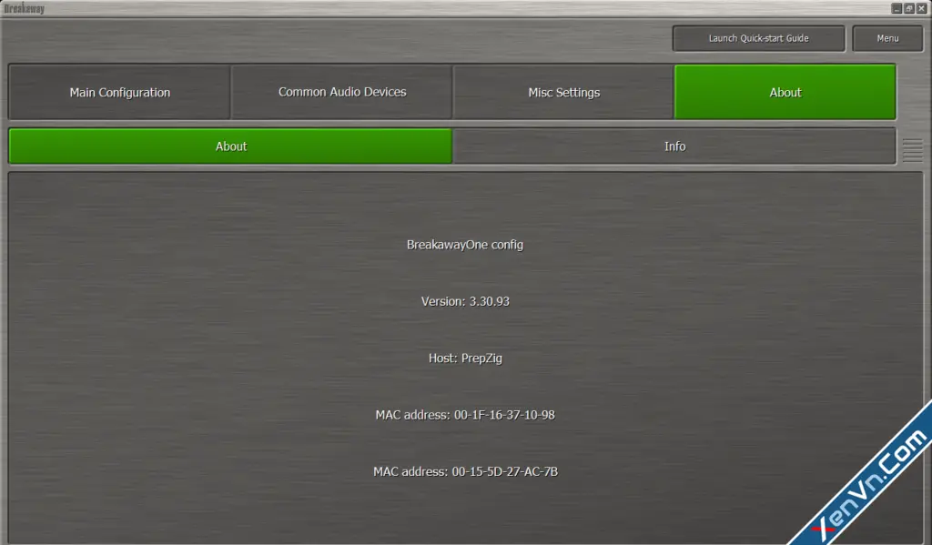932x545 pixels.
Task: Maximize the Breakaway window
Action: [909, 8]
